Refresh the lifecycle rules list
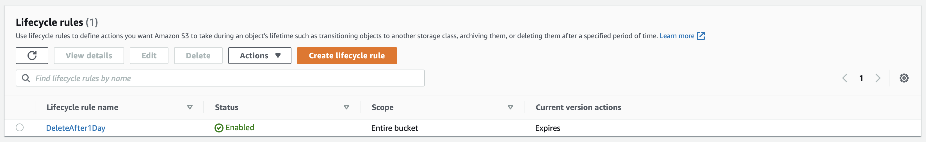Viewport: 926px width, 142px height. [x=32, y=56]
